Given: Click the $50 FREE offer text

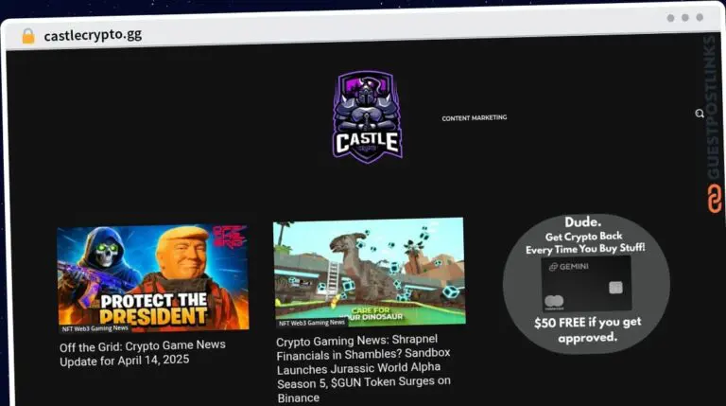Looking at the screenshot, I should click(587, 329).
